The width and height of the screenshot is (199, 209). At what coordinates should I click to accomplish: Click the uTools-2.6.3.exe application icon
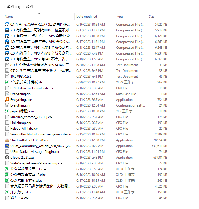pos(7,158)
